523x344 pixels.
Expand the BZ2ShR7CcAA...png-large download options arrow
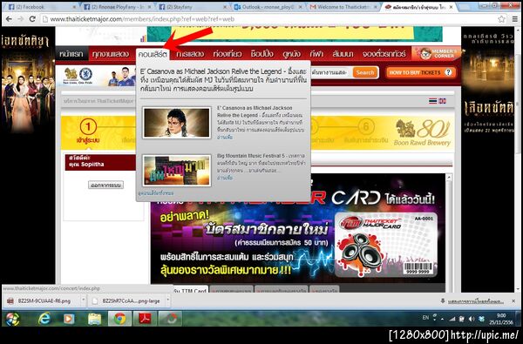pos(167,300)
